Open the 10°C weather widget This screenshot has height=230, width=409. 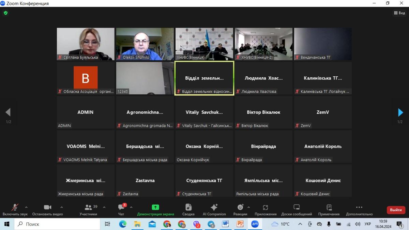click(280, 224)
